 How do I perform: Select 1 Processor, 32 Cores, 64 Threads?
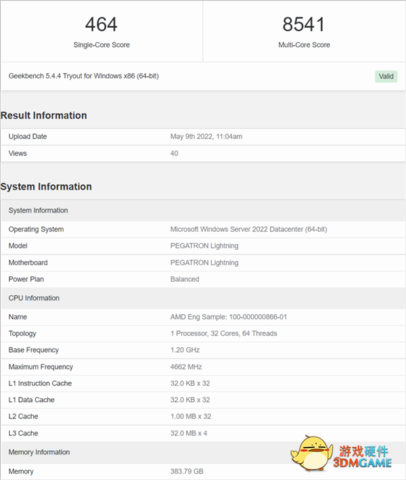tap(224, 333)
